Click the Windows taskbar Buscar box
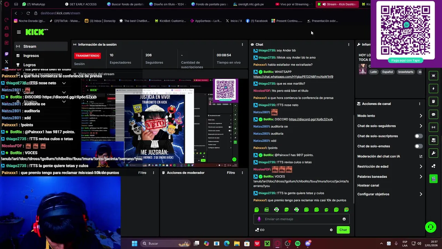Image resolution: width=442 pixels, height=249 pixels. click(x=165, y=243)
